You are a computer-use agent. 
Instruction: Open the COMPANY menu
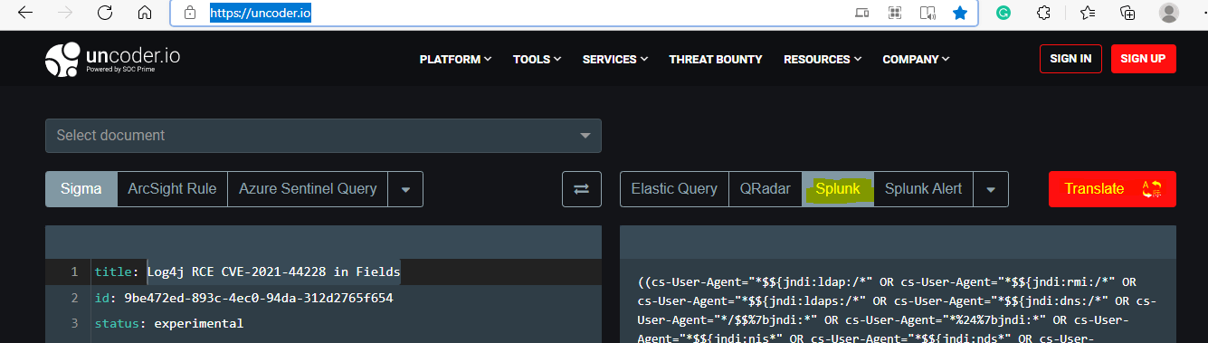click(916, 60)
